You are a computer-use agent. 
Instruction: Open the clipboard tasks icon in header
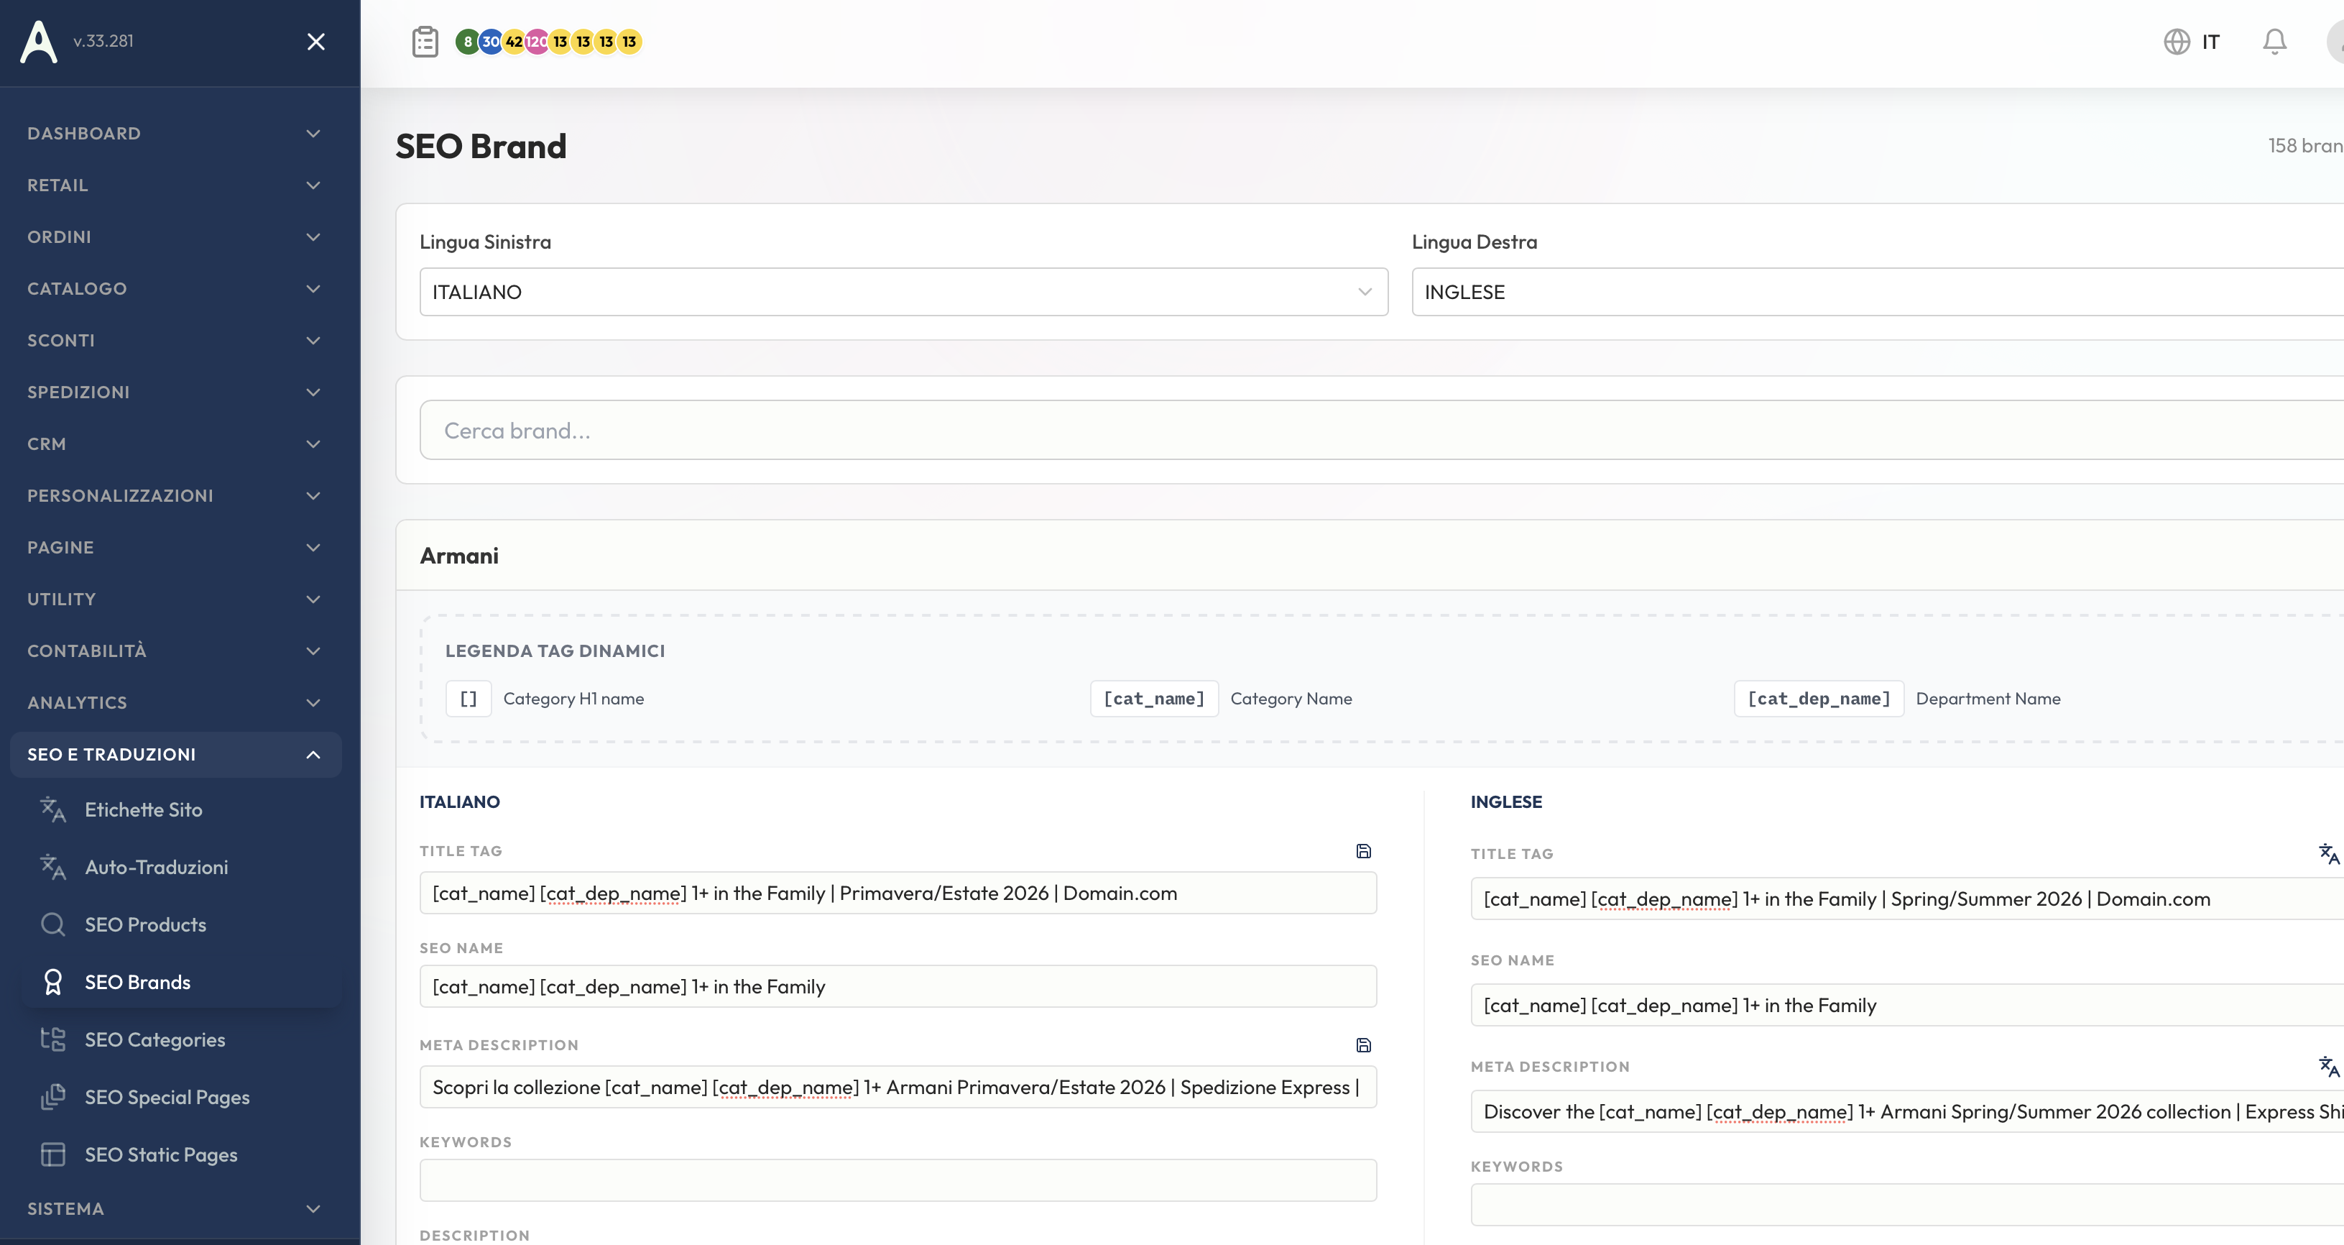(425, 42)
